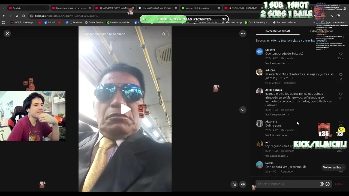The width and height of the screenshot is (349, 196).
Task: Close the YouTube browser tab
Action: (x=46, y=8)
